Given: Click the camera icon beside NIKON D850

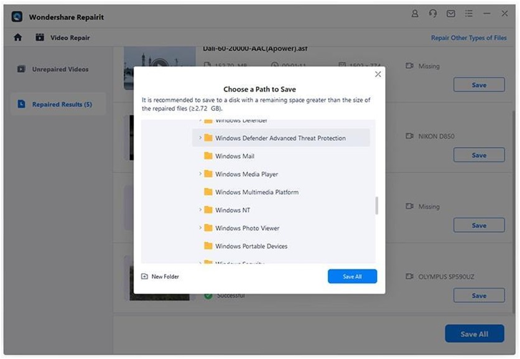Looking at the screenshot, I should click(x=409, y=136).
